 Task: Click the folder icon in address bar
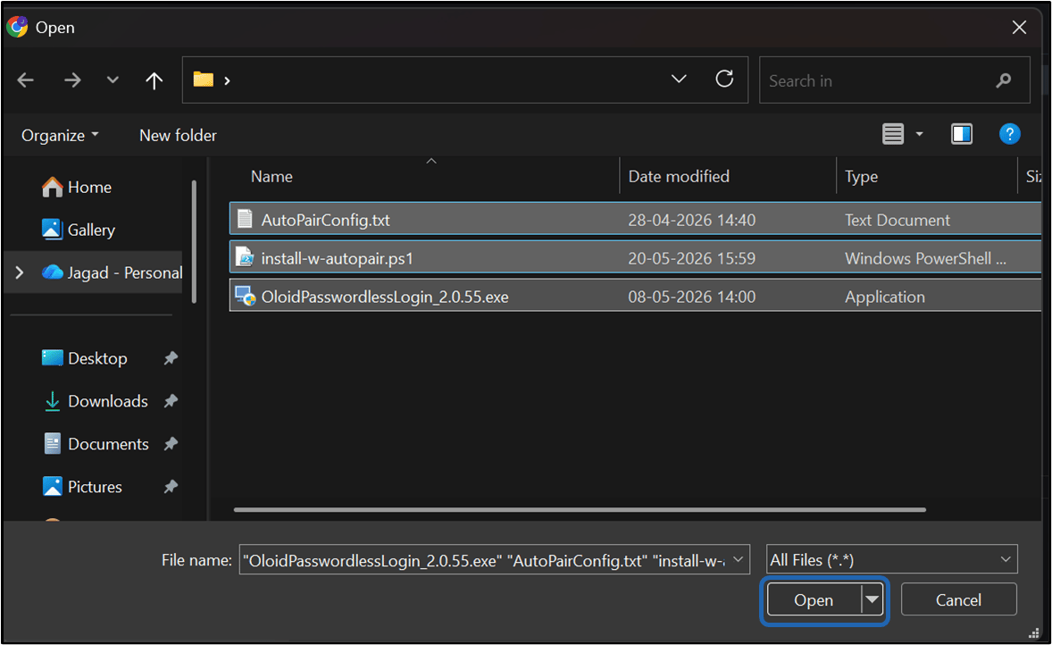(204, 80)
